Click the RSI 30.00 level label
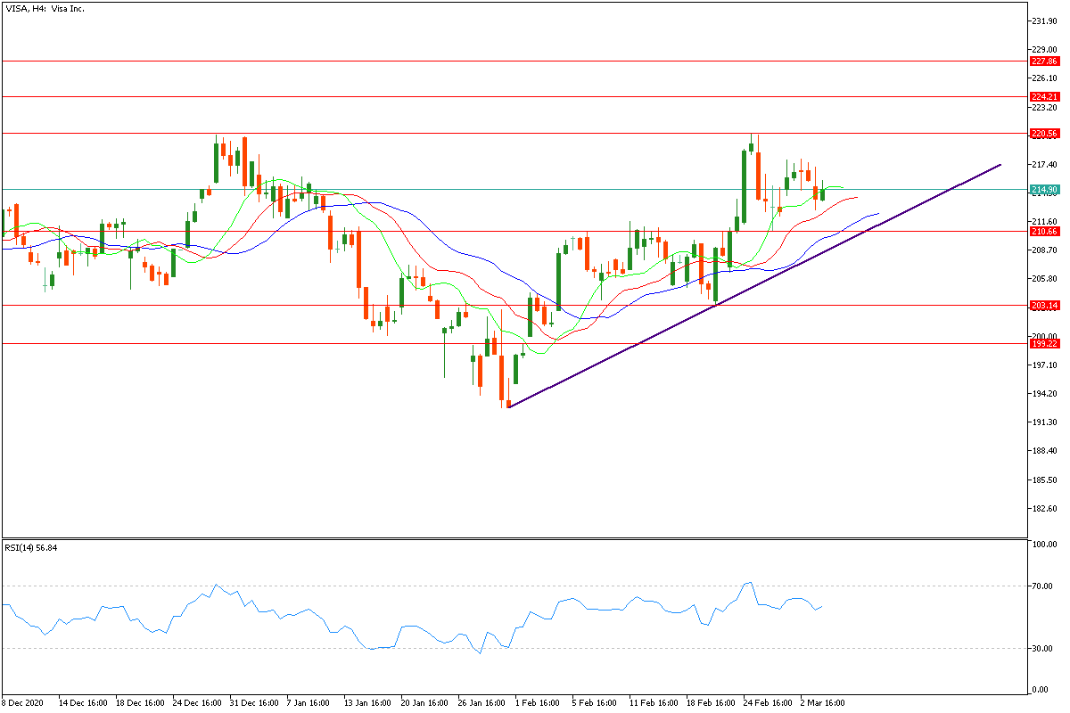1070x713 pixels. [x=1042, y=649]
